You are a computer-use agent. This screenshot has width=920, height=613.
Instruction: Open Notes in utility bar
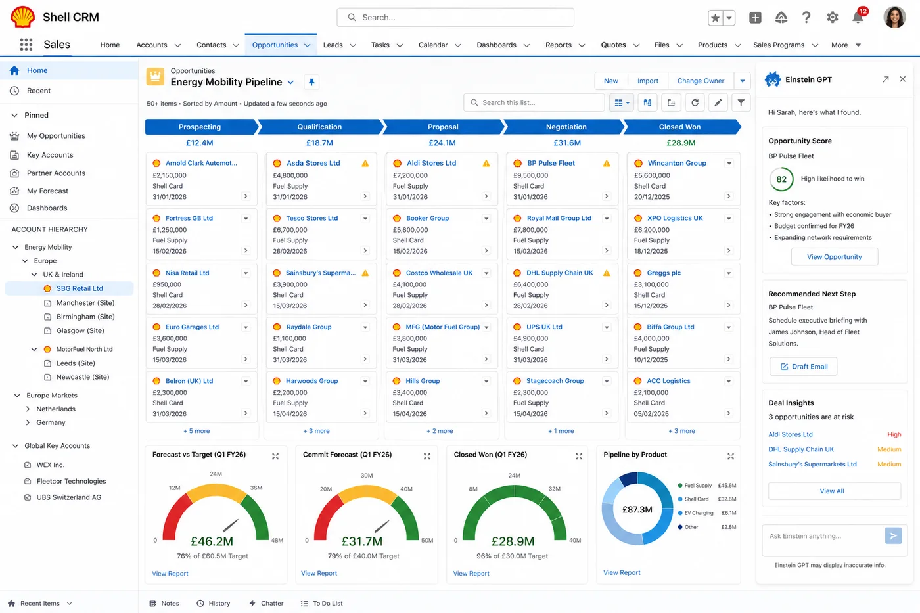tap(164, 603)
